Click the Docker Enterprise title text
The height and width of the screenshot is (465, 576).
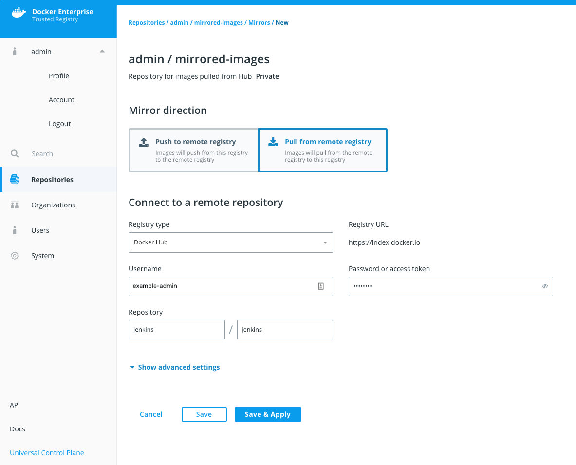click(x=62, y=11)
